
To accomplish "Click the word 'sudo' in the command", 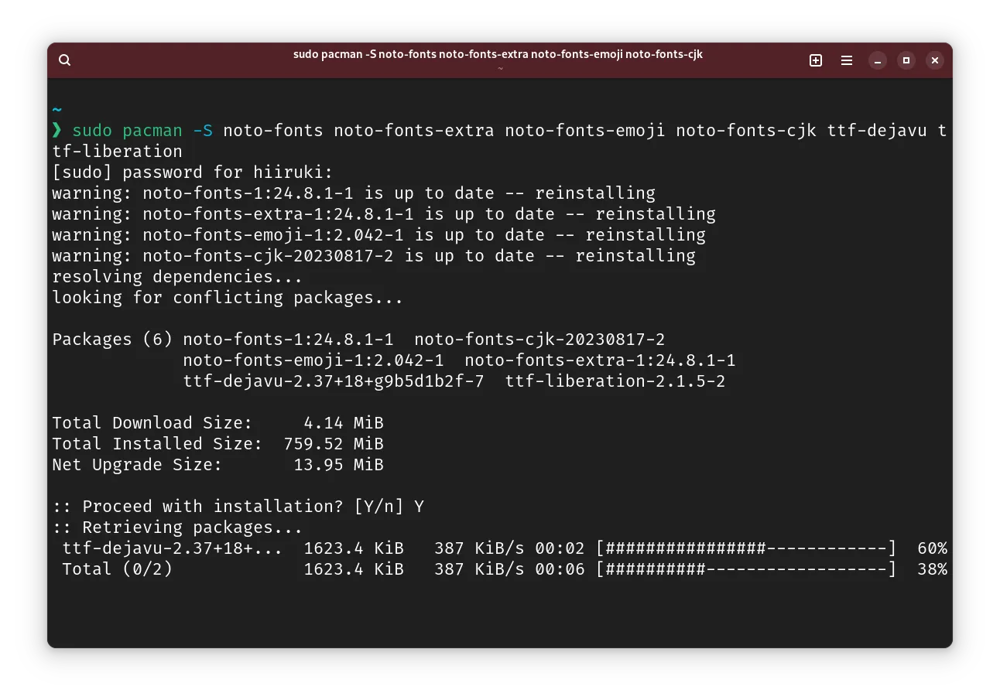I will [92, 130].
